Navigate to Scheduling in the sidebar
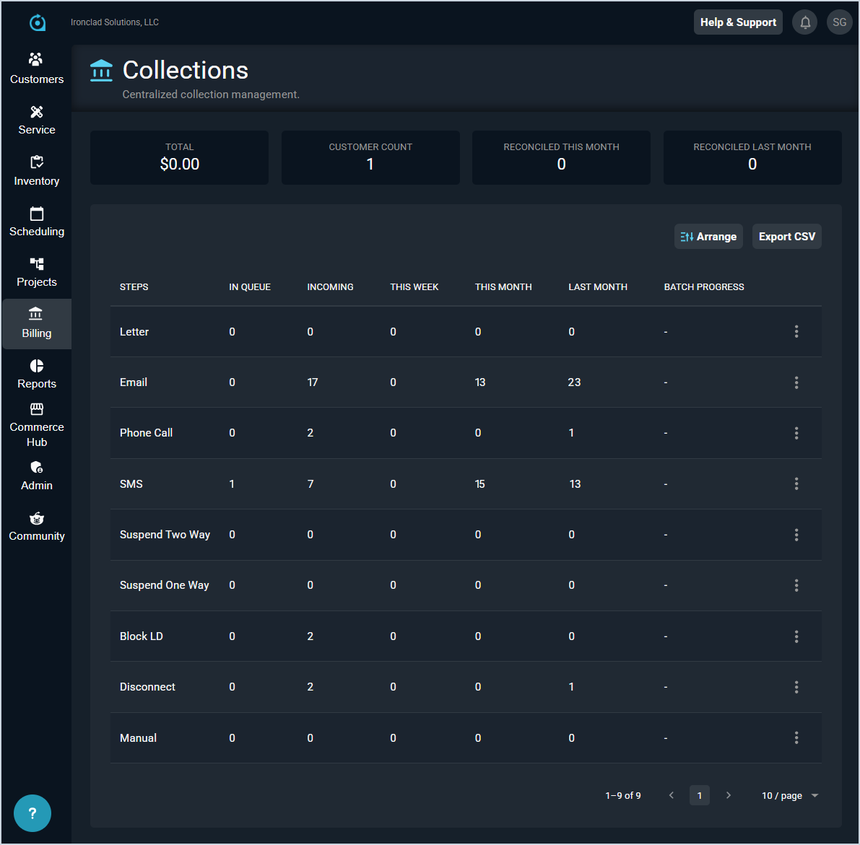The height and width of the screenshot is (845, 860). pyautogui.click(x=37, y=222)
